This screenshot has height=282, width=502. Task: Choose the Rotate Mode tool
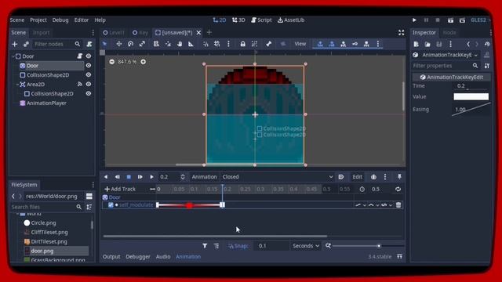tap(130, 44)
